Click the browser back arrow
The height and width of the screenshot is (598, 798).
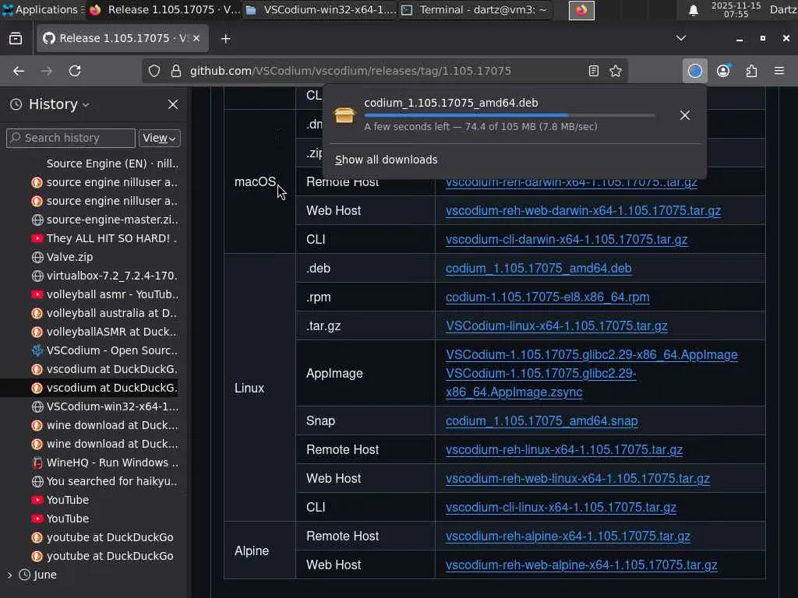click(19, 71)
